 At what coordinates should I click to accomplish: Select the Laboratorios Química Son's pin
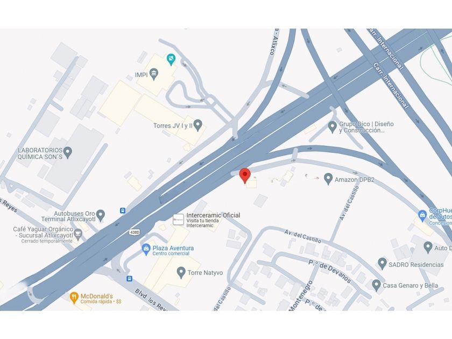67,152
